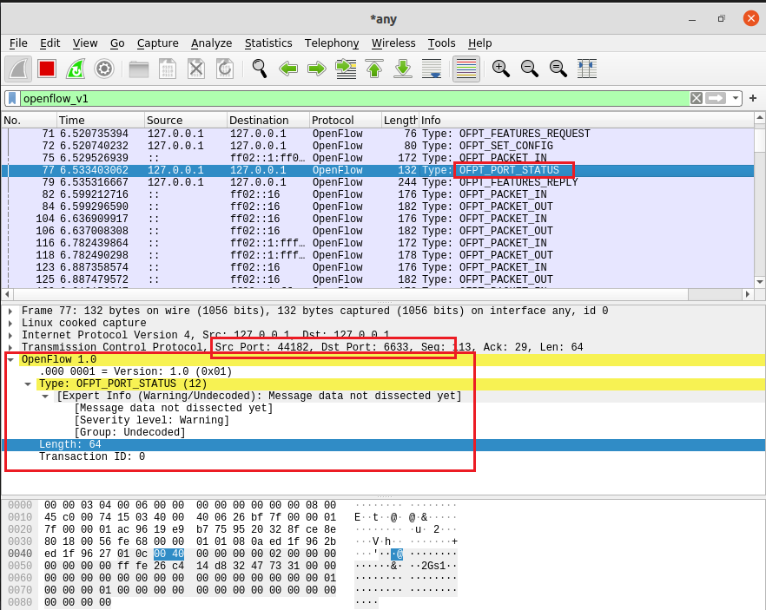Screen dimensions: 766x610
Task: Select packet 84 OFPT_PACKET_OUT row
Action: coord(378,207)
